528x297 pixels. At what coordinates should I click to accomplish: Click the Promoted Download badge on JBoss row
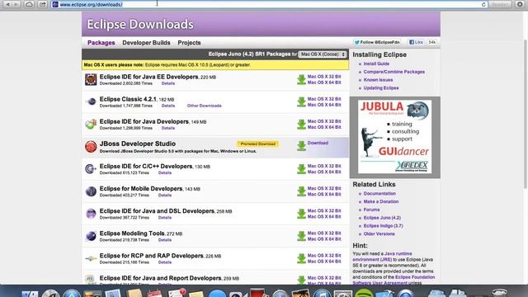point(258,144)
